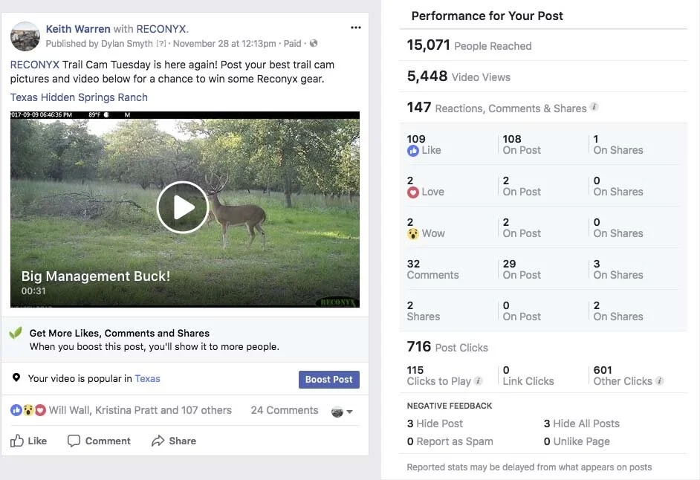Click info icon beside Other Clicks
Viewport: 700px width, 480px height.
tap(659, 381)
